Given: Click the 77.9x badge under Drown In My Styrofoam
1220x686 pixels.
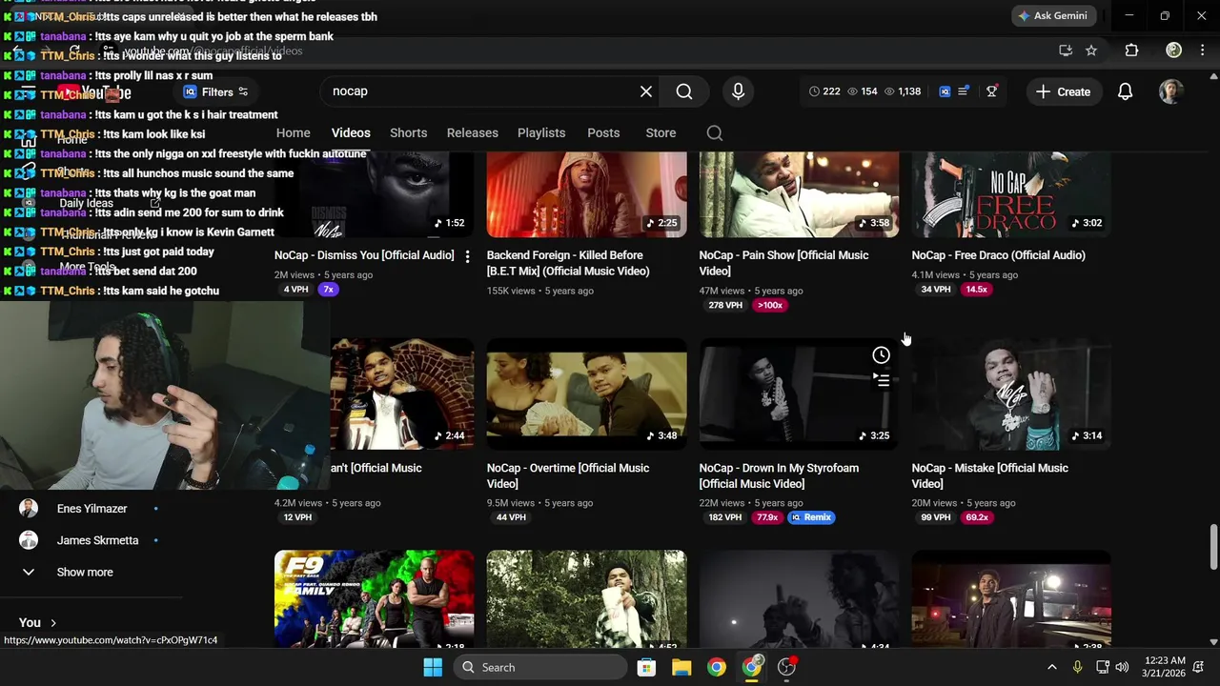Looking at the screenshot, I should [767, 517].
